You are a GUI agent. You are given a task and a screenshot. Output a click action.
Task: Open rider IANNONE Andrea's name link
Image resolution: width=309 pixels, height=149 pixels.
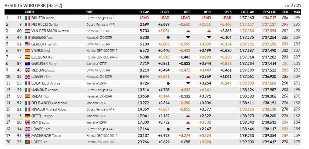pos(44,90)
